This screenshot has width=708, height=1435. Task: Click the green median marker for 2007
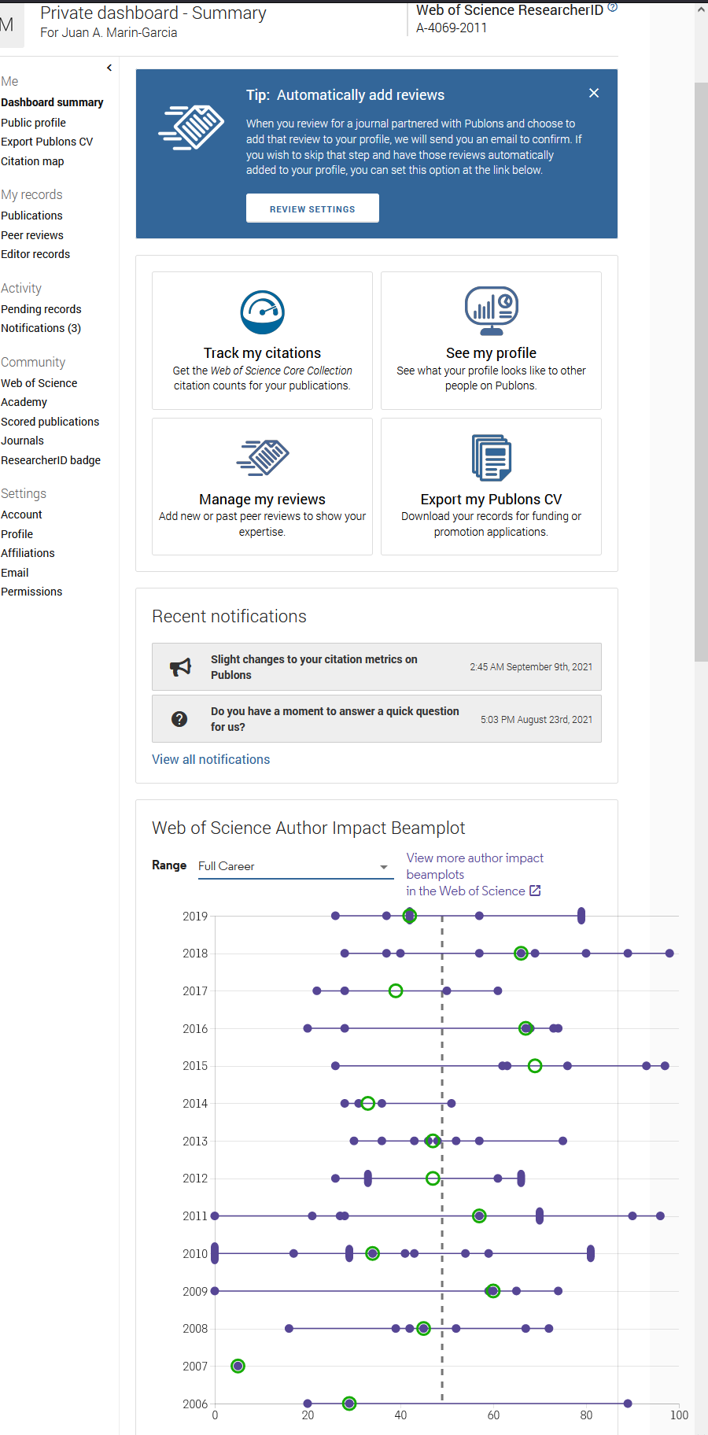(238, 1366)
